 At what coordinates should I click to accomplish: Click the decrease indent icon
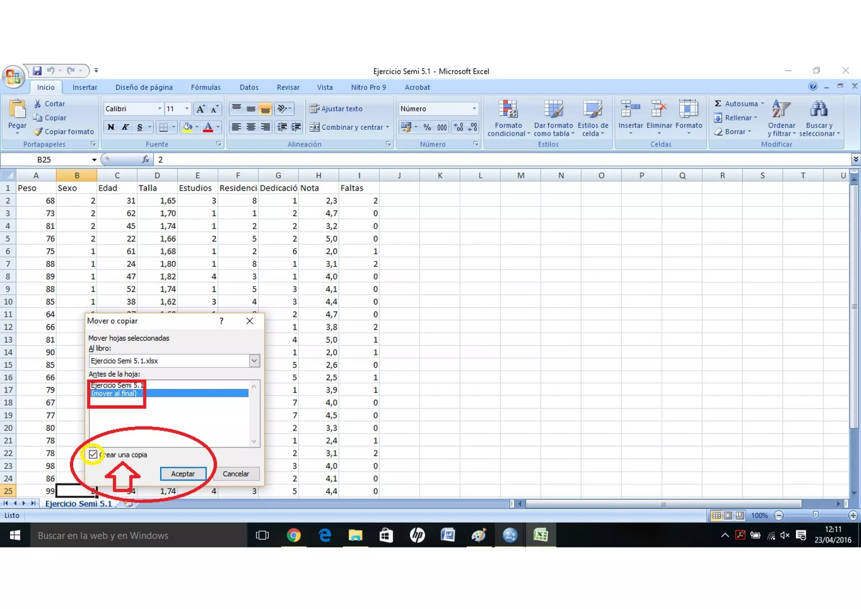[x=282, y=127]
